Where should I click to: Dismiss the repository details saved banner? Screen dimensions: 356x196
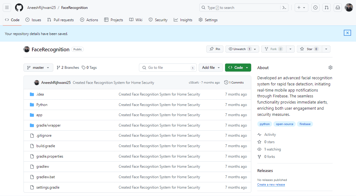[x=347, y=33]
